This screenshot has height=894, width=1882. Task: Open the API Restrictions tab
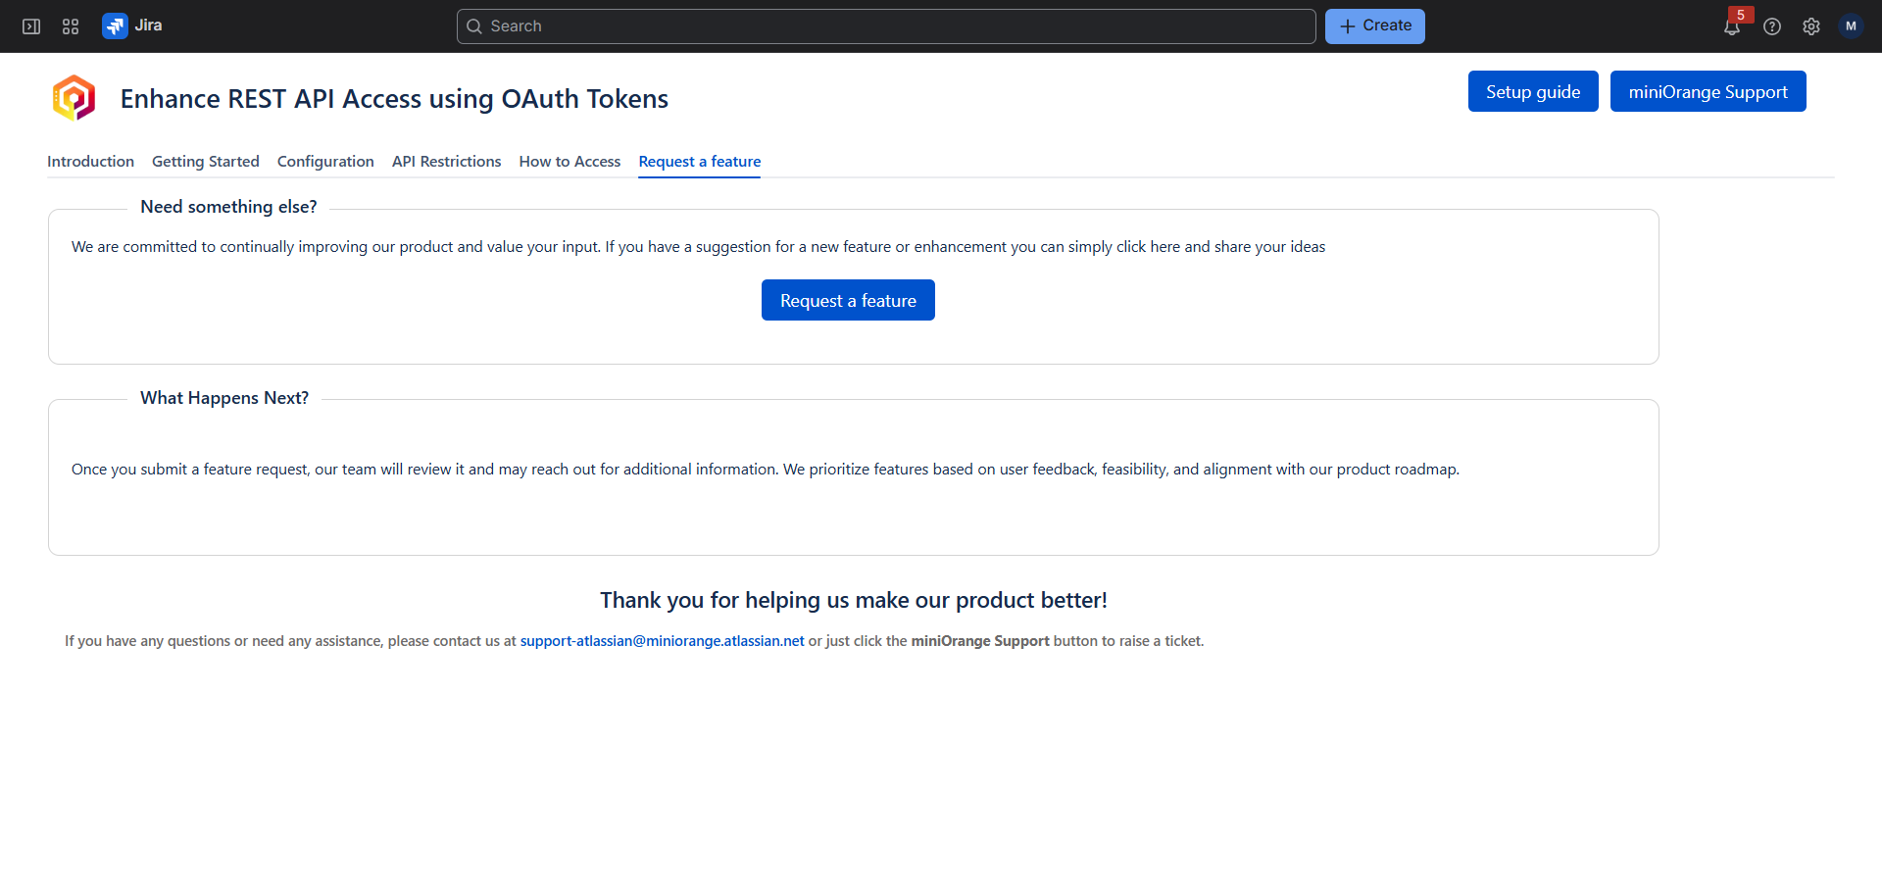pos(446,161)
